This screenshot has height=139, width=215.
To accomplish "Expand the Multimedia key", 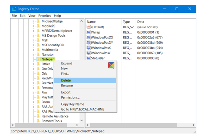I will [33, 50].
